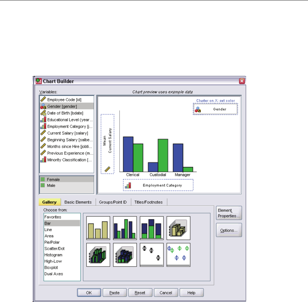Click the green Custodial bar in preview

click(x=163, y=156)
